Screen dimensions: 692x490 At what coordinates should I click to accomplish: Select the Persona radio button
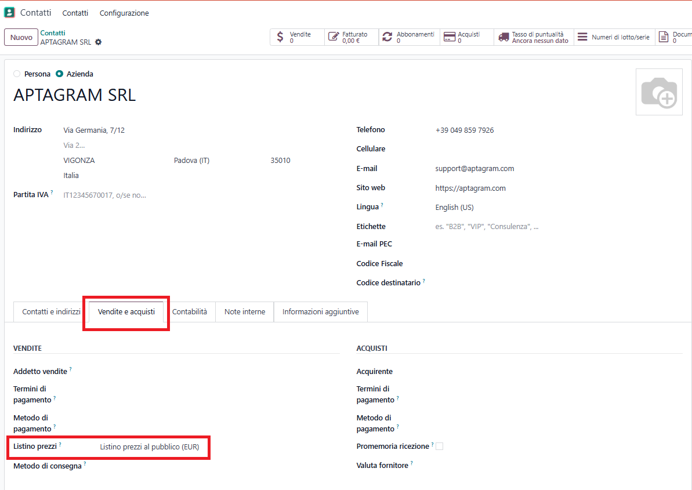[x=17, y=74]
